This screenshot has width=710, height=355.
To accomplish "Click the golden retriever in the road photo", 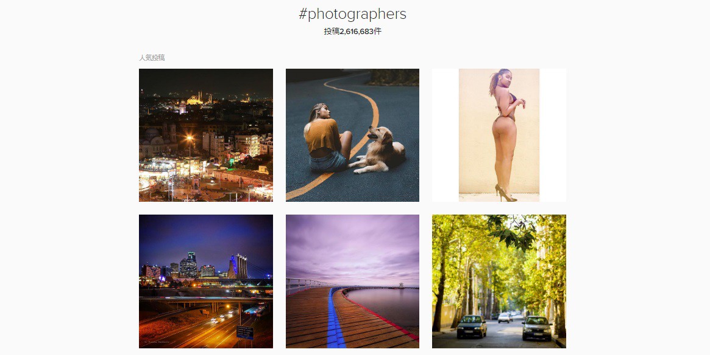I will click(x=379, y=150).
